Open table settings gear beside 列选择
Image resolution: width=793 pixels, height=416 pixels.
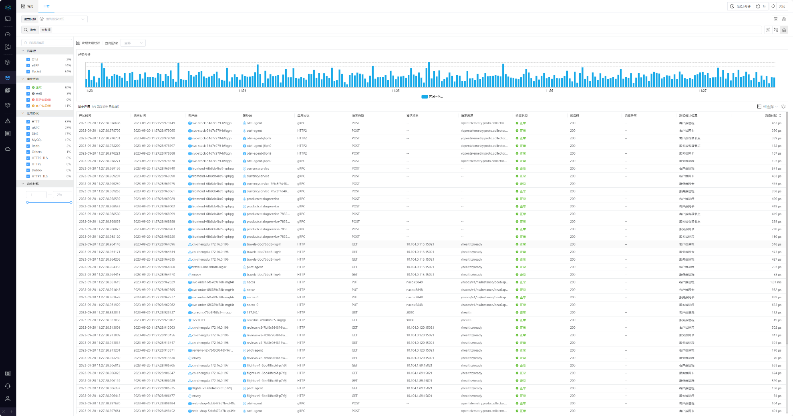click(x=783, y=107)
